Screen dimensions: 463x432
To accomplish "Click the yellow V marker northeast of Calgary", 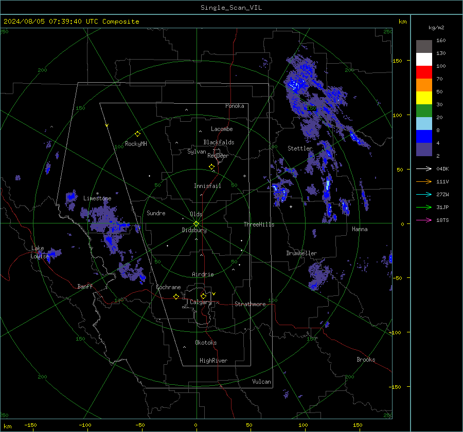I will pyautogui.click(x=214, y=294).
